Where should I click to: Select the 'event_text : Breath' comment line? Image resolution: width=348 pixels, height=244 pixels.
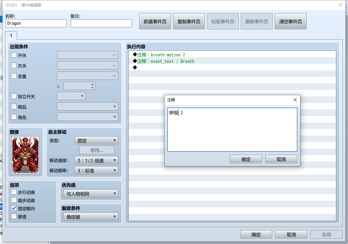(x=232, y=61)
